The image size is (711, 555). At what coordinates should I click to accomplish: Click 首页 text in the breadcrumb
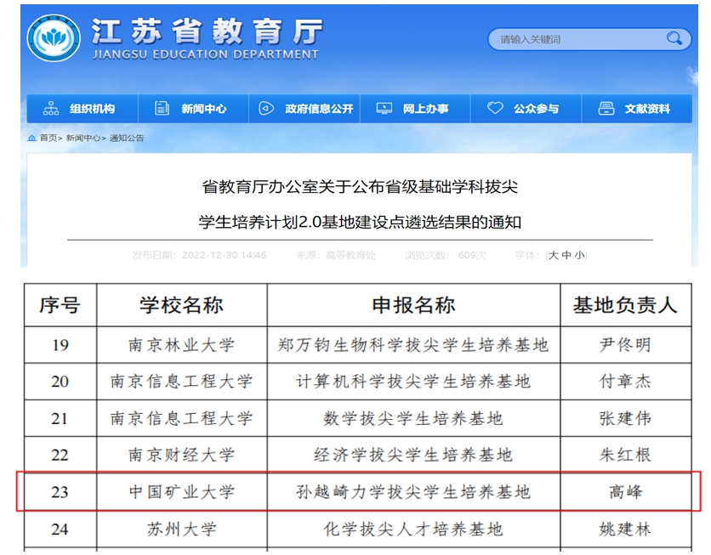click(49, 138)
